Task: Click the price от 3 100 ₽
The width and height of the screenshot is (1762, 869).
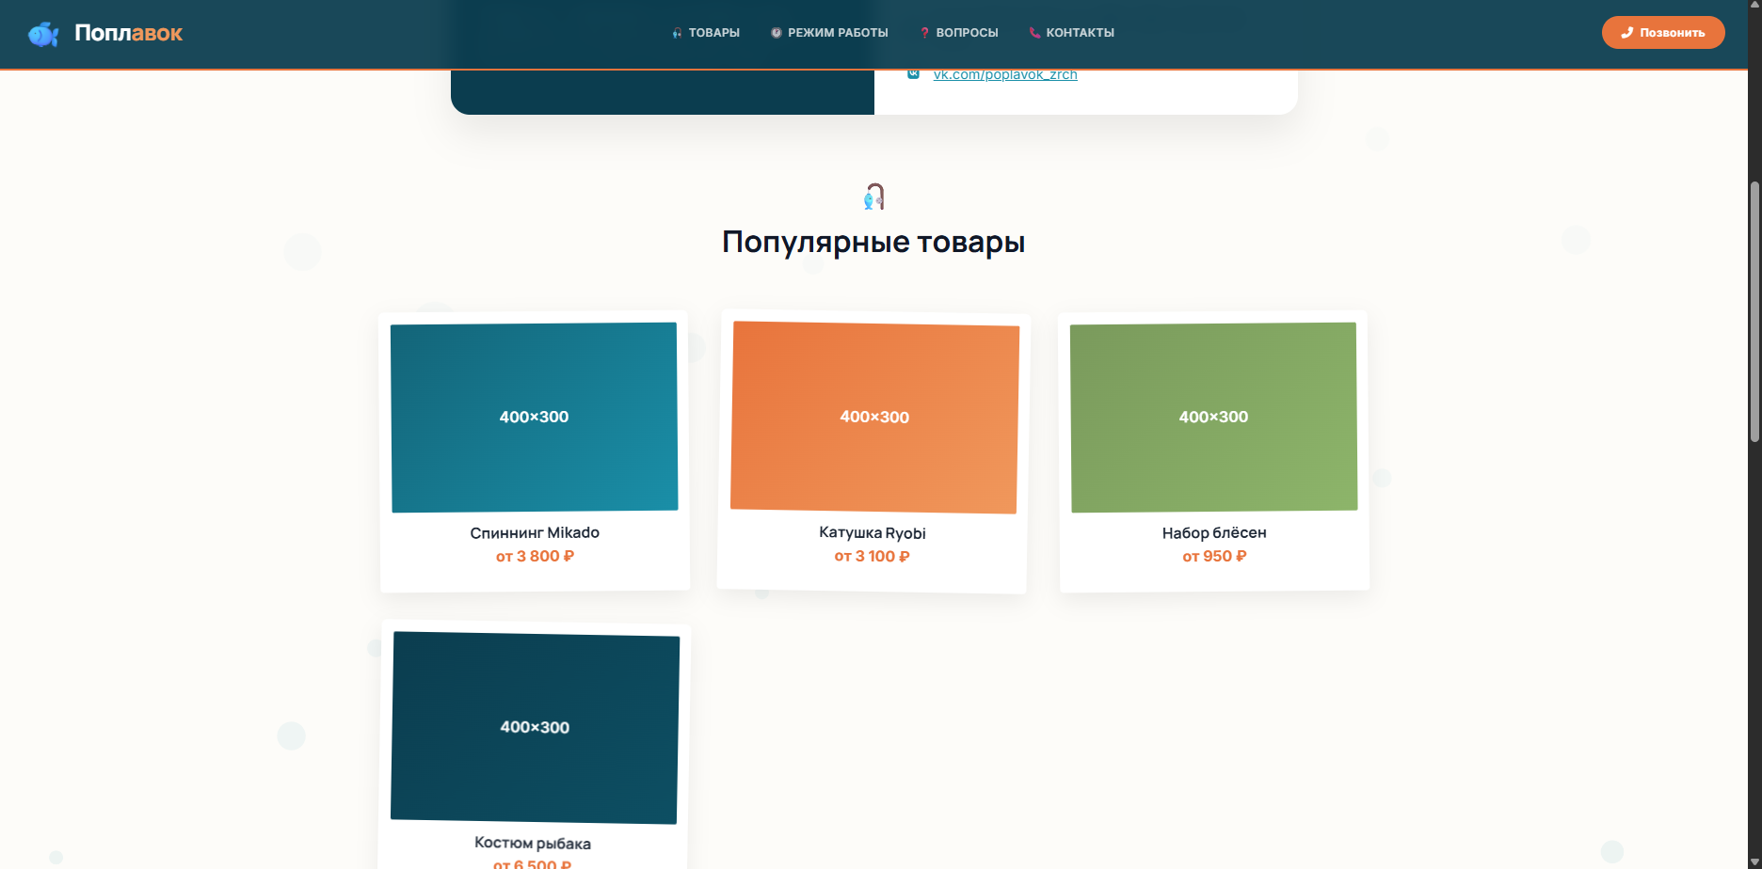Action: 872,556
